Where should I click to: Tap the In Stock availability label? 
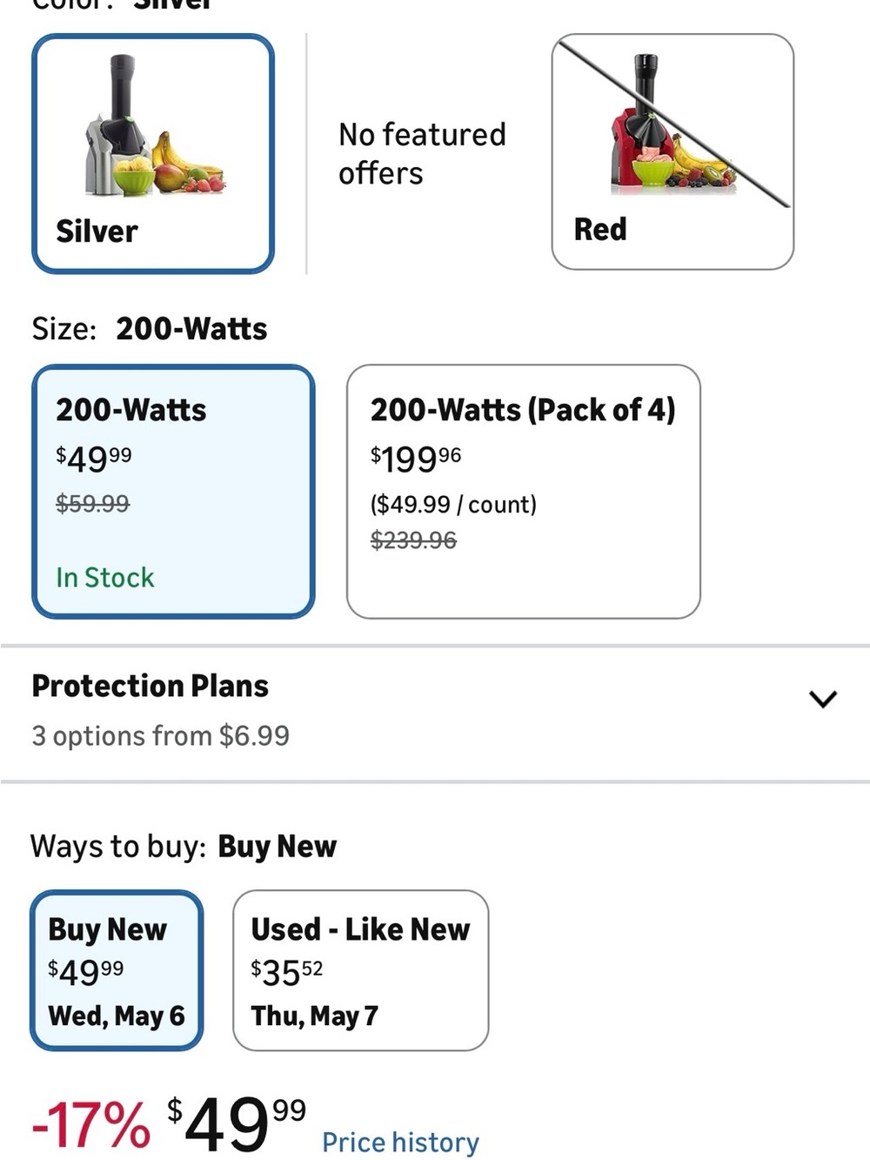(x=105, y=578)
